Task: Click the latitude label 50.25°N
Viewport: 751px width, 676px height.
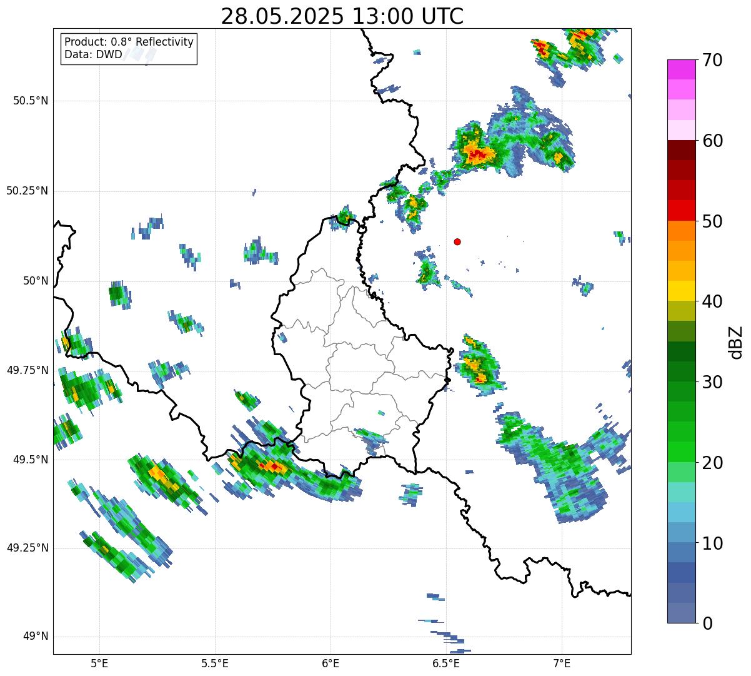Action: [x=27, y=191]
